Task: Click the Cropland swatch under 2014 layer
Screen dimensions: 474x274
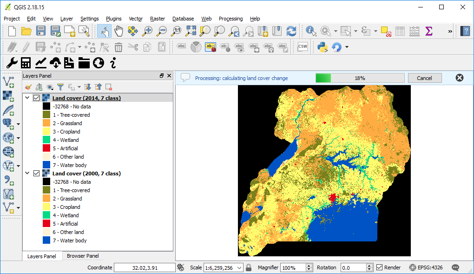Action: [46, 132]
